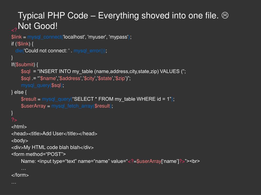261x195 pixels.
Task: Click the die('Could not connect: ') line
Action: 61,51
